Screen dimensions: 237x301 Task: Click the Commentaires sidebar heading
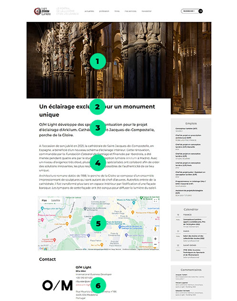(191, 270)
